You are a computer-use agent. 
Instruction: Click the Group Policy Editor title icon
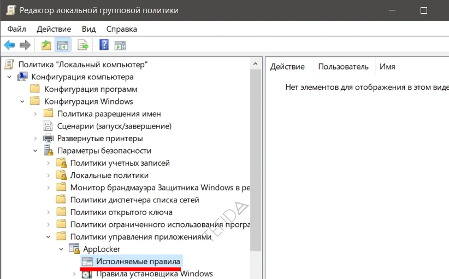10,10
